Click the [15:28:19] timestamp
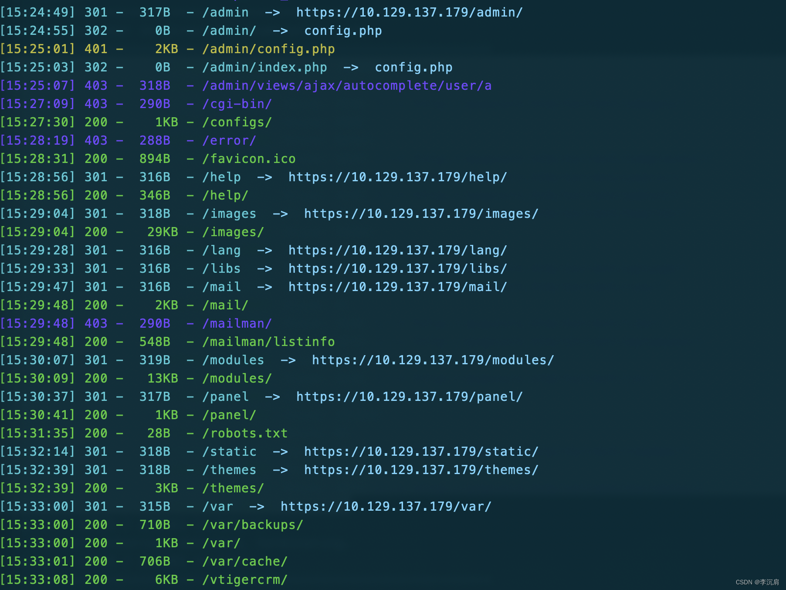 37,140
